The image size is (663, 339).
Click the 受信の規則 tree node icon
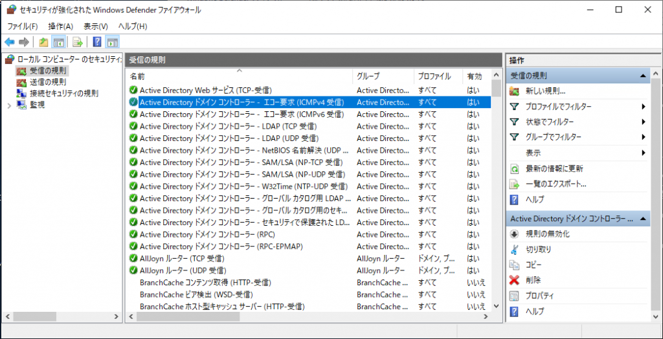pyautogui.click(x=21, y=71)
